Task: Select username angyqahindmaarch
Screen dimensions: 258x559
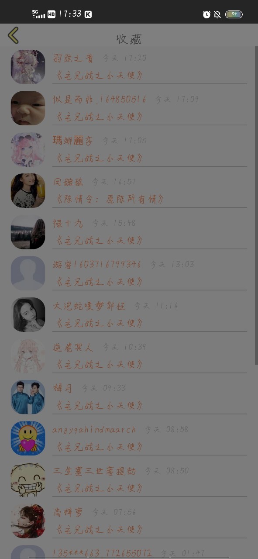Action: pyautogui.click(x=94, y=430)
